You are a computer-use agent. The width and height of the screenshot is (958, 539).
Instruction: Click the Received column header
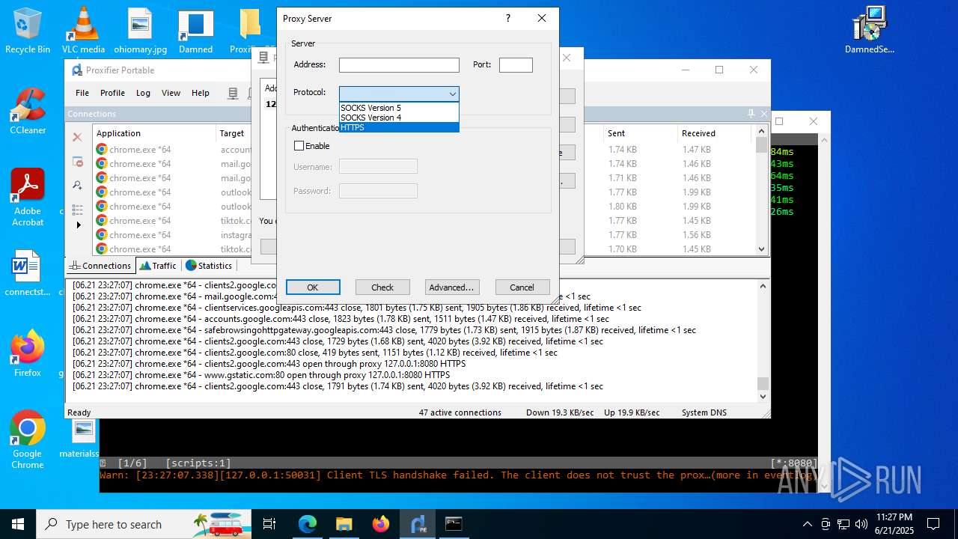point(715,133)
